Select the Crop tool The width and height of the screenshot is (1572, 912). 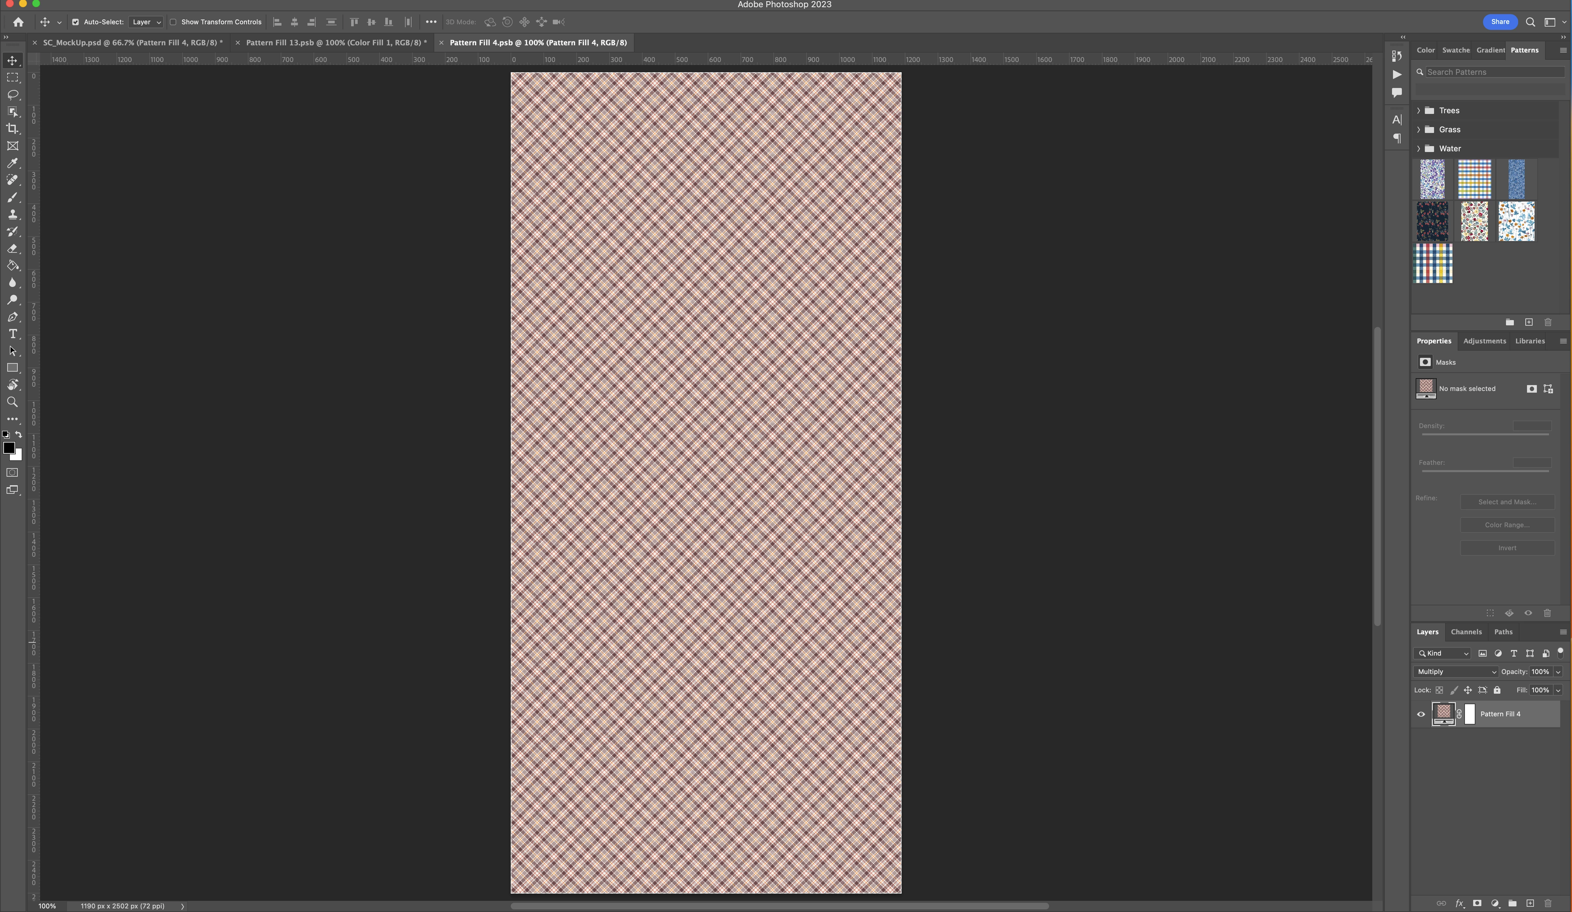pyautogui.click(x=12, y=129)
